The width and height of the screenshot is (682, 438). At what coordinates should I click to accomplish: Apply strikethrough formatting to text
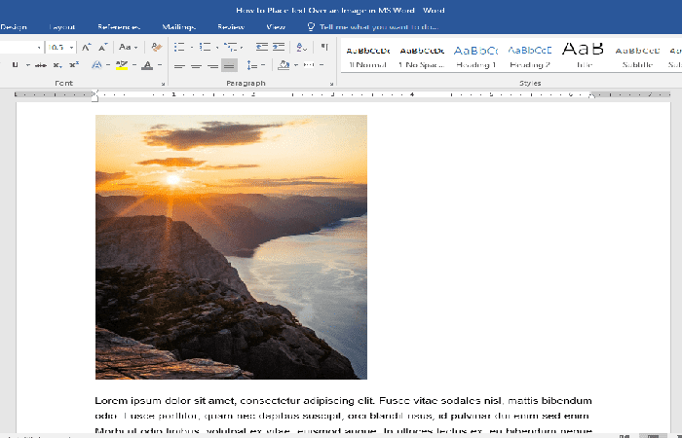click(40, 65)
